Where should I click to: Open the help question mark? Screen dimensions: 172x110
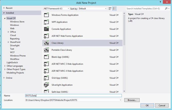pos(160,2)
